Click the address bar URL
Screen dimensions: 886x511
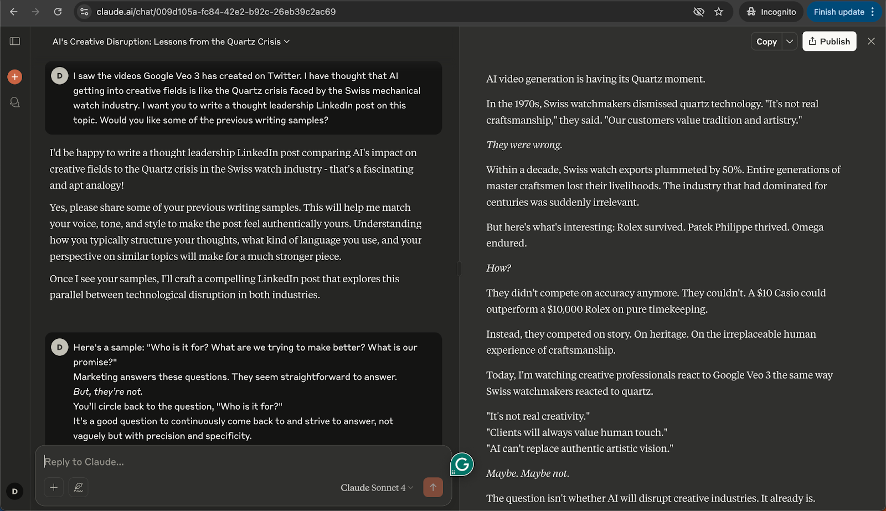point(216,12)
